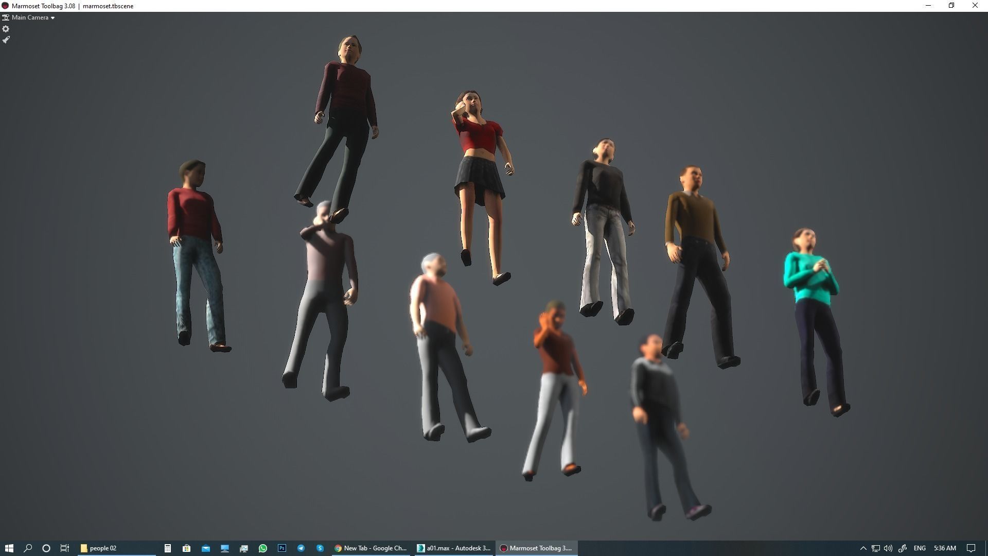Switch to the New Tab Google Chrome window
This screenshot has height=556, width=988.
coord(371,548)
